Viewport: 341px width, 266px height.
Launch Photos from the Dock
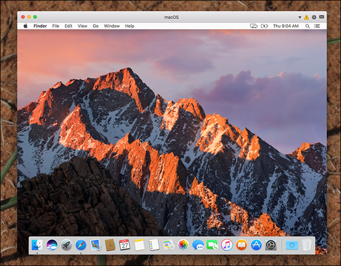183,245
